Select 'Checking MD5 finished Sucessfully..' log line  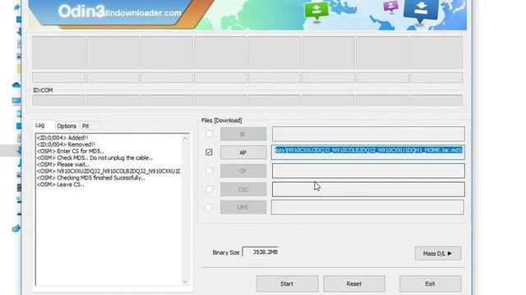point(91,178)
